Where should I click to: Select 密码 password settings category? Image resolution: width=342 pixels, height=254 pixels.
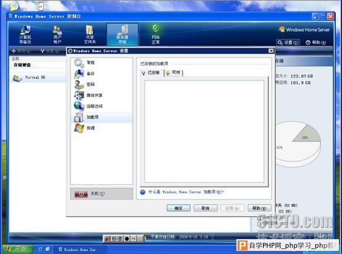102,85
